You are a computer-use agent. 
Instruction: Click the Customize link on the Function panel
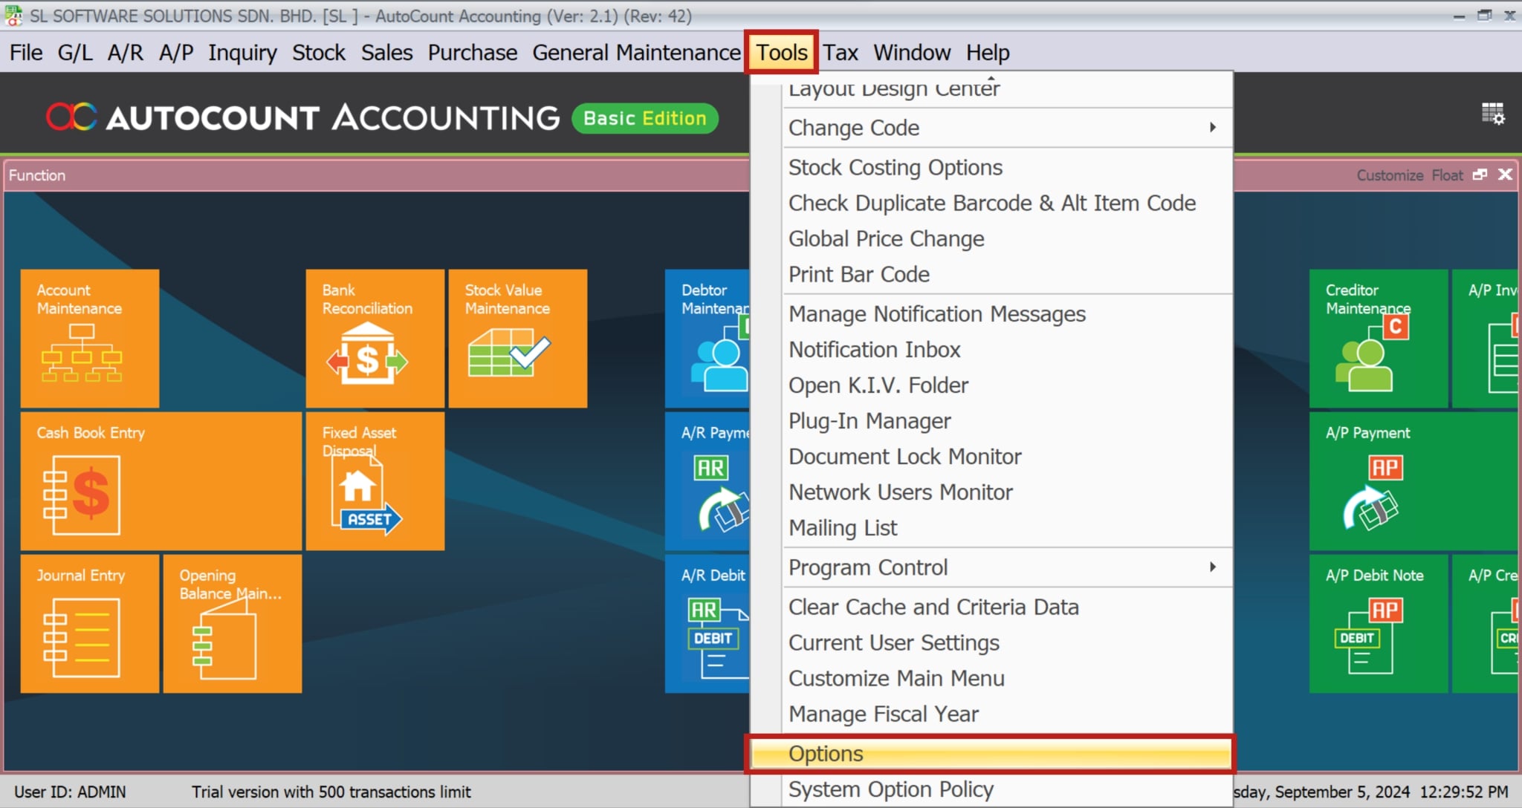[x=1389, y=175]
